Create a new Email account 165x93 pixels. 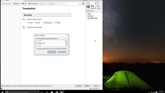coord(30,22)
